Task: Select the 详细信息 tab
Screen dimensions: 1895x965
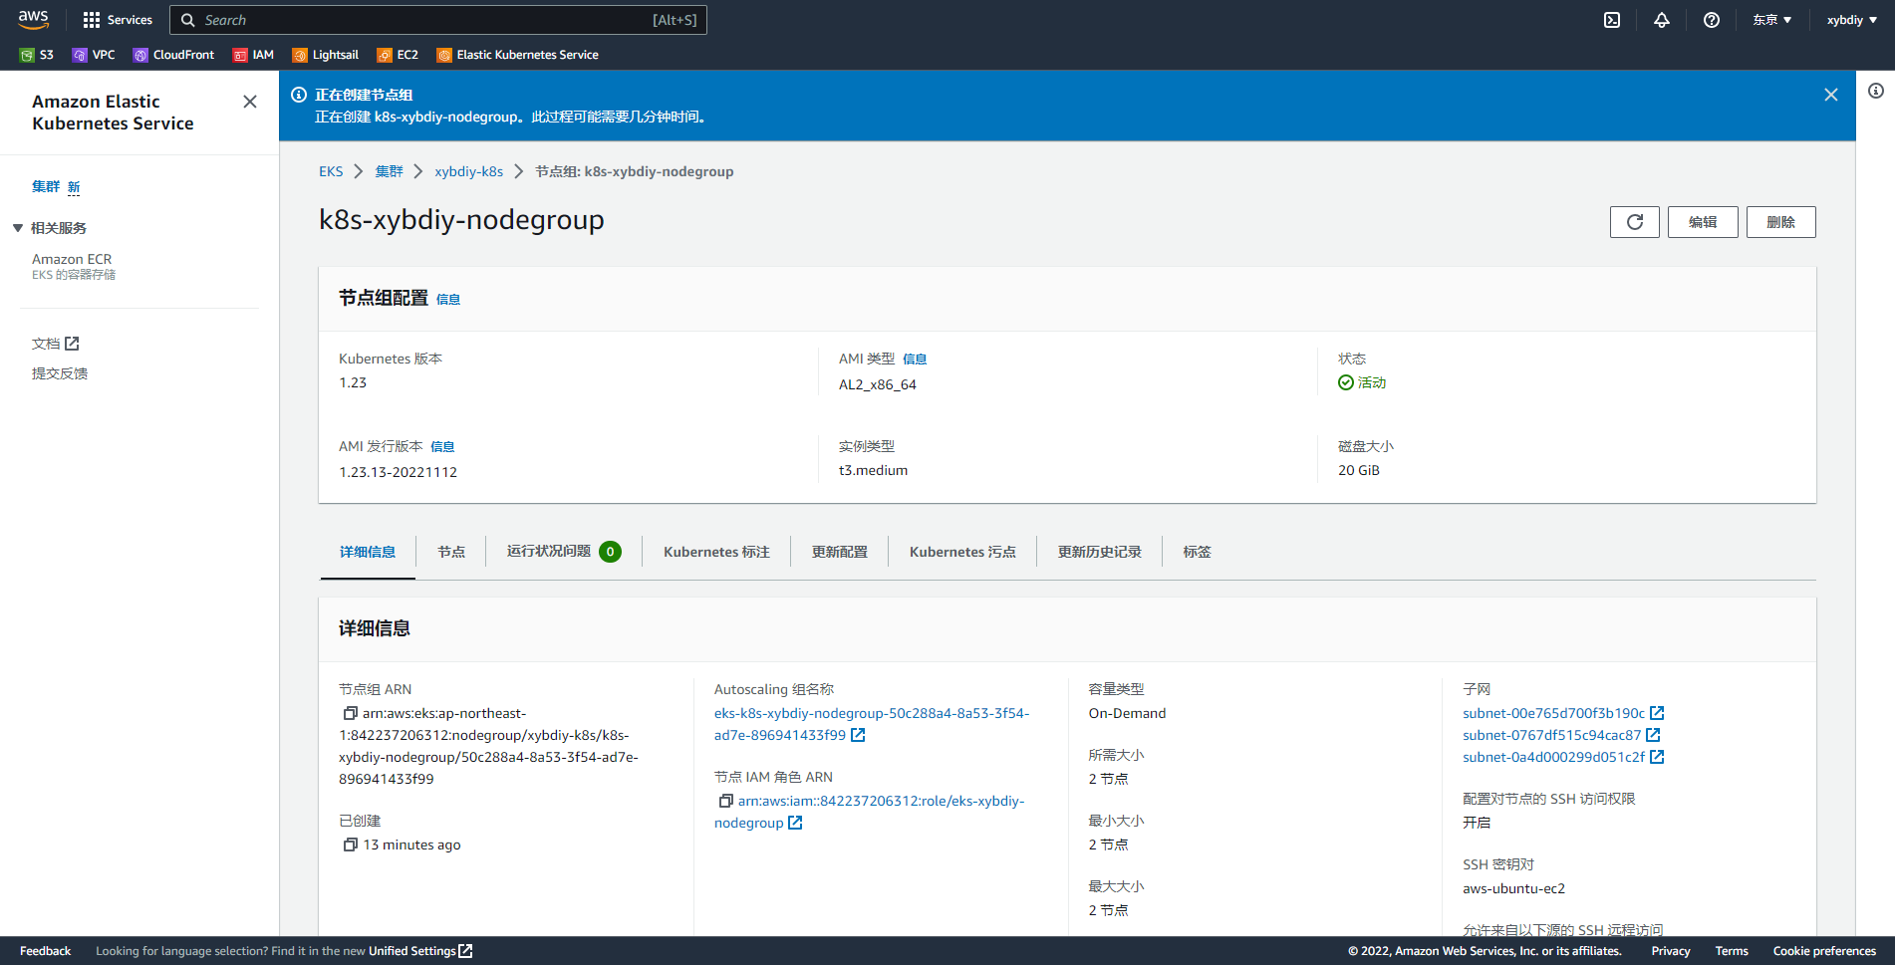Action: click(368, 552)
